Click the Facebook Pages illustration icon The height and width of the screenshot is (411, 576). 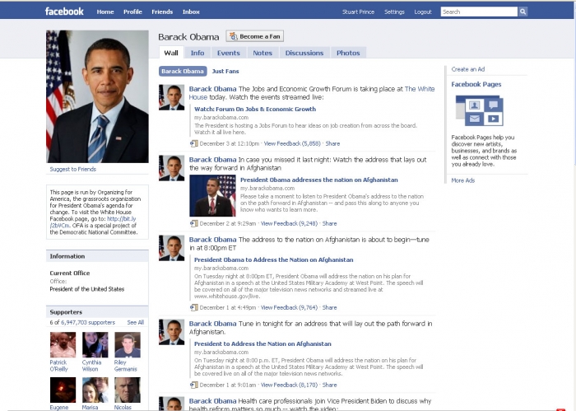coord(480,110)
